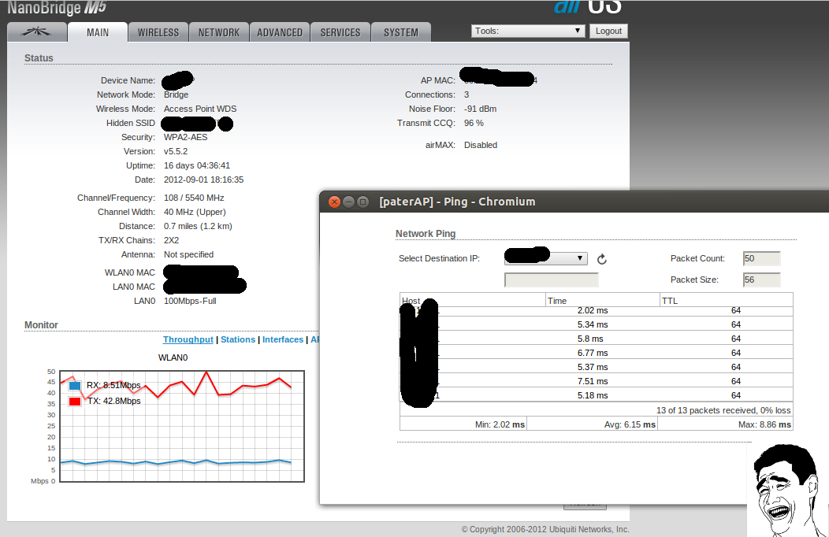Maximize the Ping Chromium window
The width and height of the screenshot is (829, 537).
(x=362, y=202)
